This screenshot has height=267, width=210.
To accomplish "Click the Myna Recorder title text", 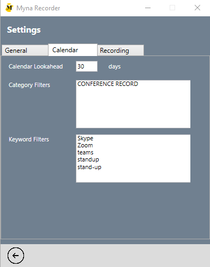I will (x=38, y=8).
